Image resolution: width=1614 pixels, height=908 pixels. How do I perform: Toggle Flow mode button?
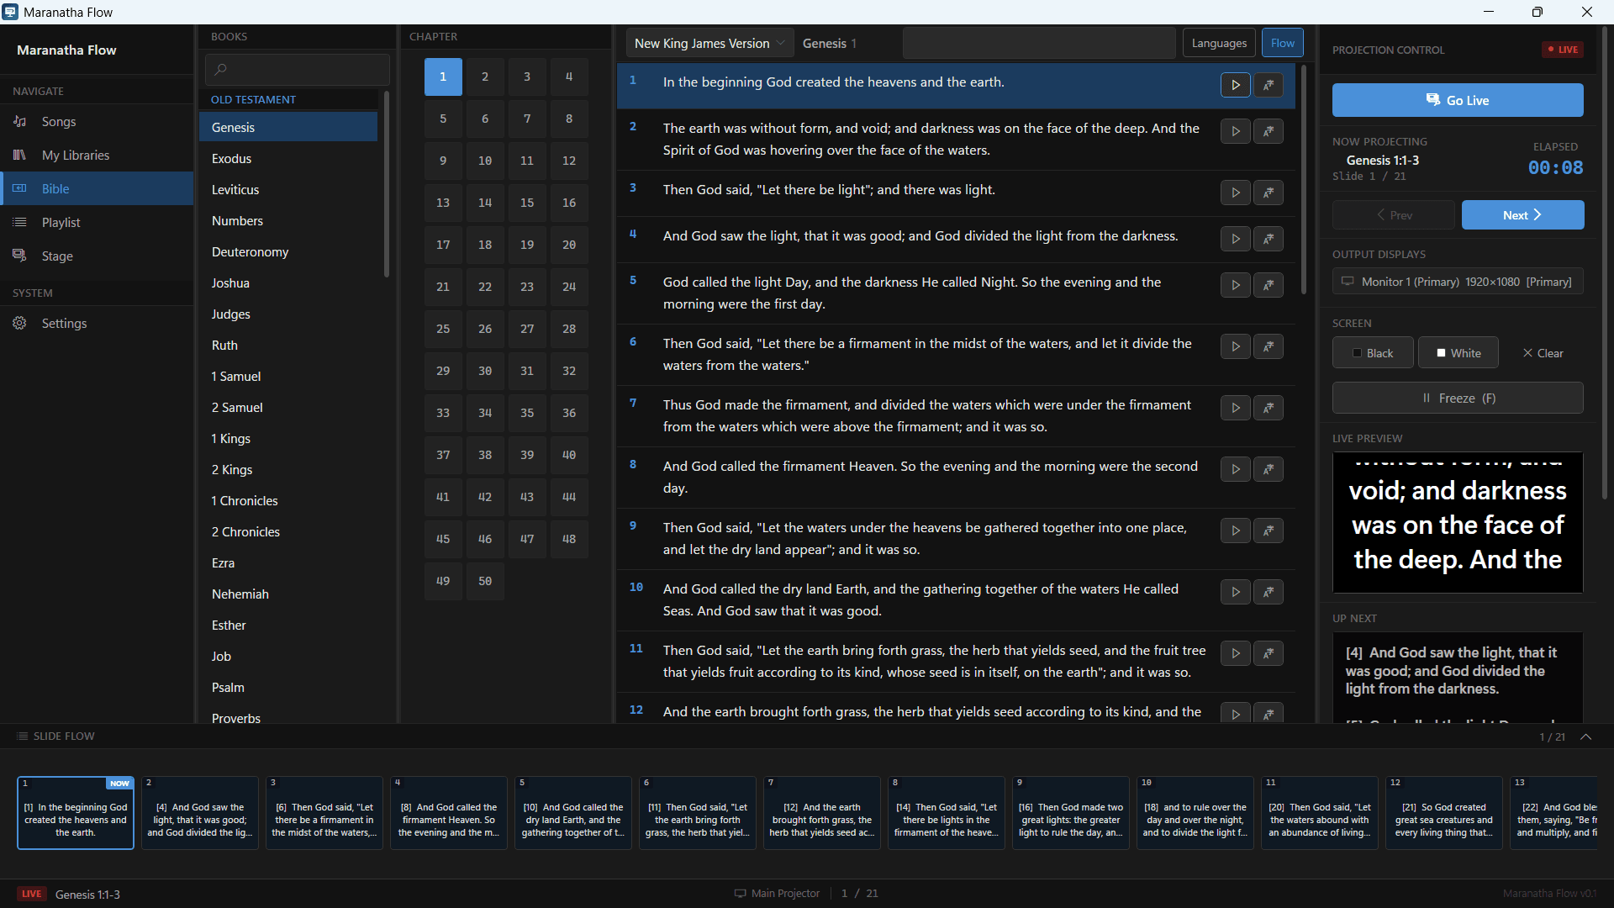1282,43
